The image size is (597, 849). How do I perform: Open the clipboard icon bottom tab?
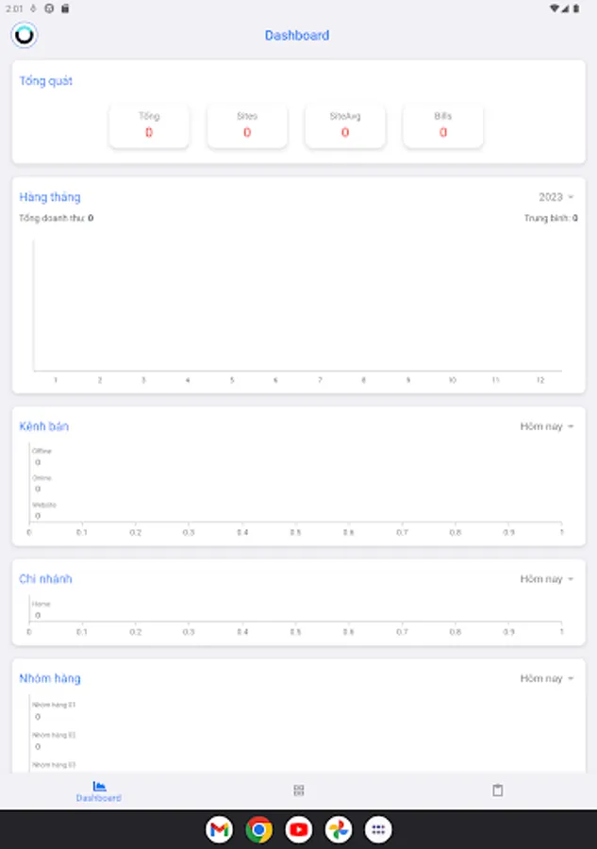497,791
